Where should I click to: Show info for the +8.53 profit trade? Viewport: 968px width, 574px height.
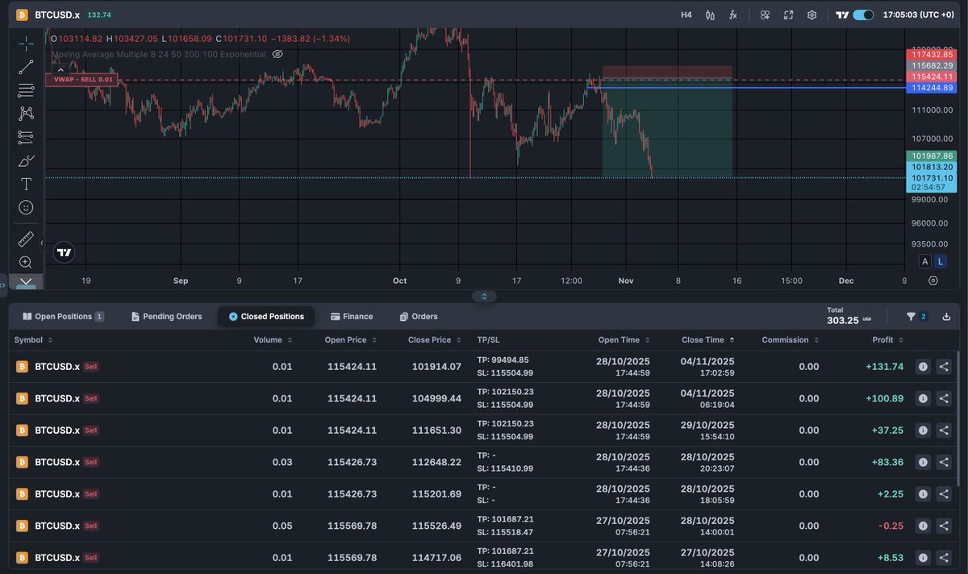[x=923, y=558]
